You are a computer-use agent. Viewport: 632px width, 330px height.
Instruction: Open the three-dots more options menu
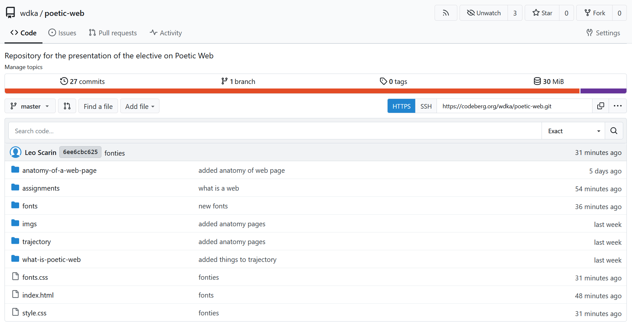[617, 106]
